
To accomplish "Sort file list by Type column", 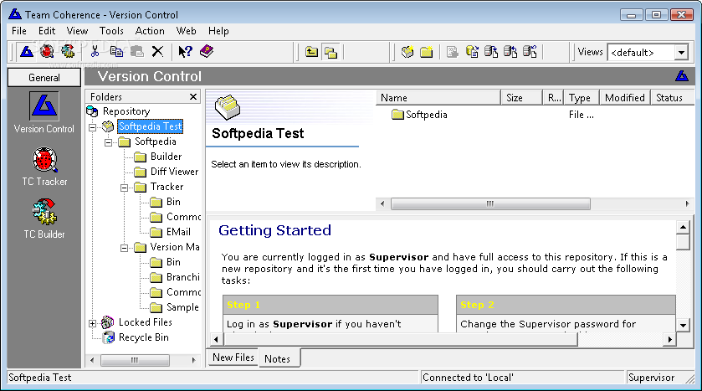I will click(x=582, y=98).
